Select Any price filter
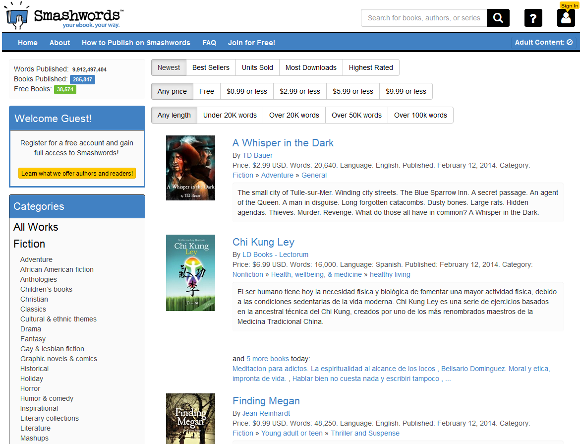Screen dimensions: 580x444 (172, 91)
